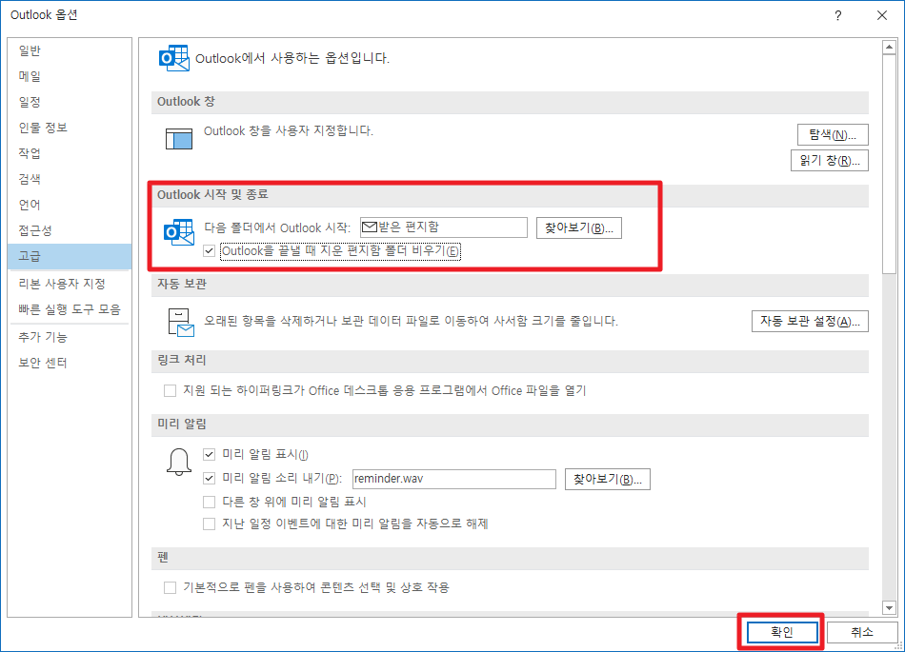Select the 작업 category
This screenshot has width=905, height=652.
[70, 153]
